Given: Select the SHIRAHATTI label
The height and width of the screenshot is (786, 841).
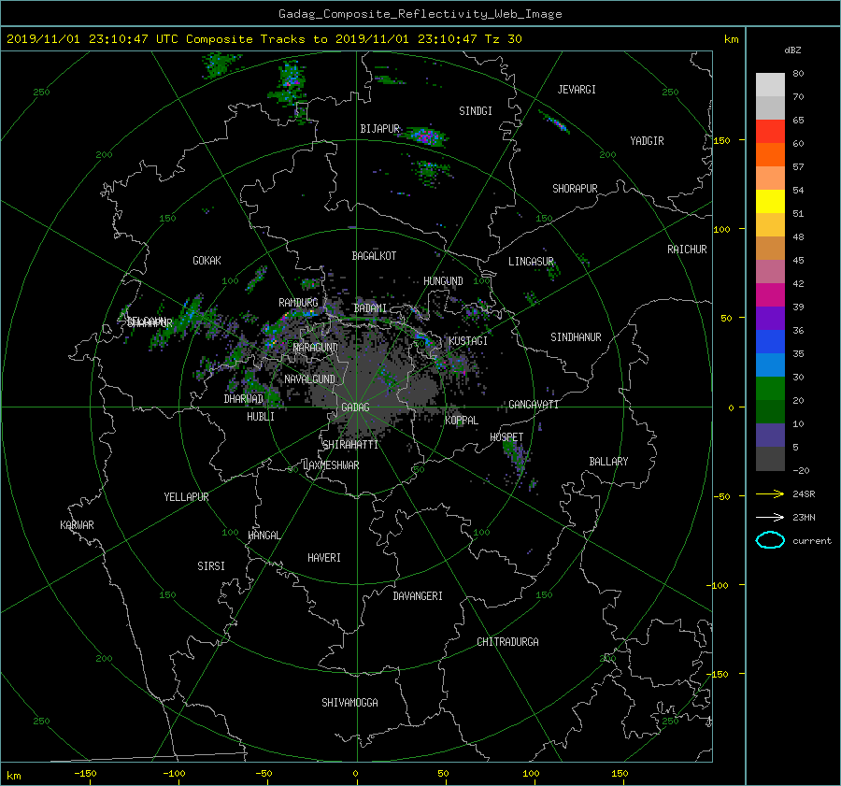Looking at the screenshot, I should point(350,445).
